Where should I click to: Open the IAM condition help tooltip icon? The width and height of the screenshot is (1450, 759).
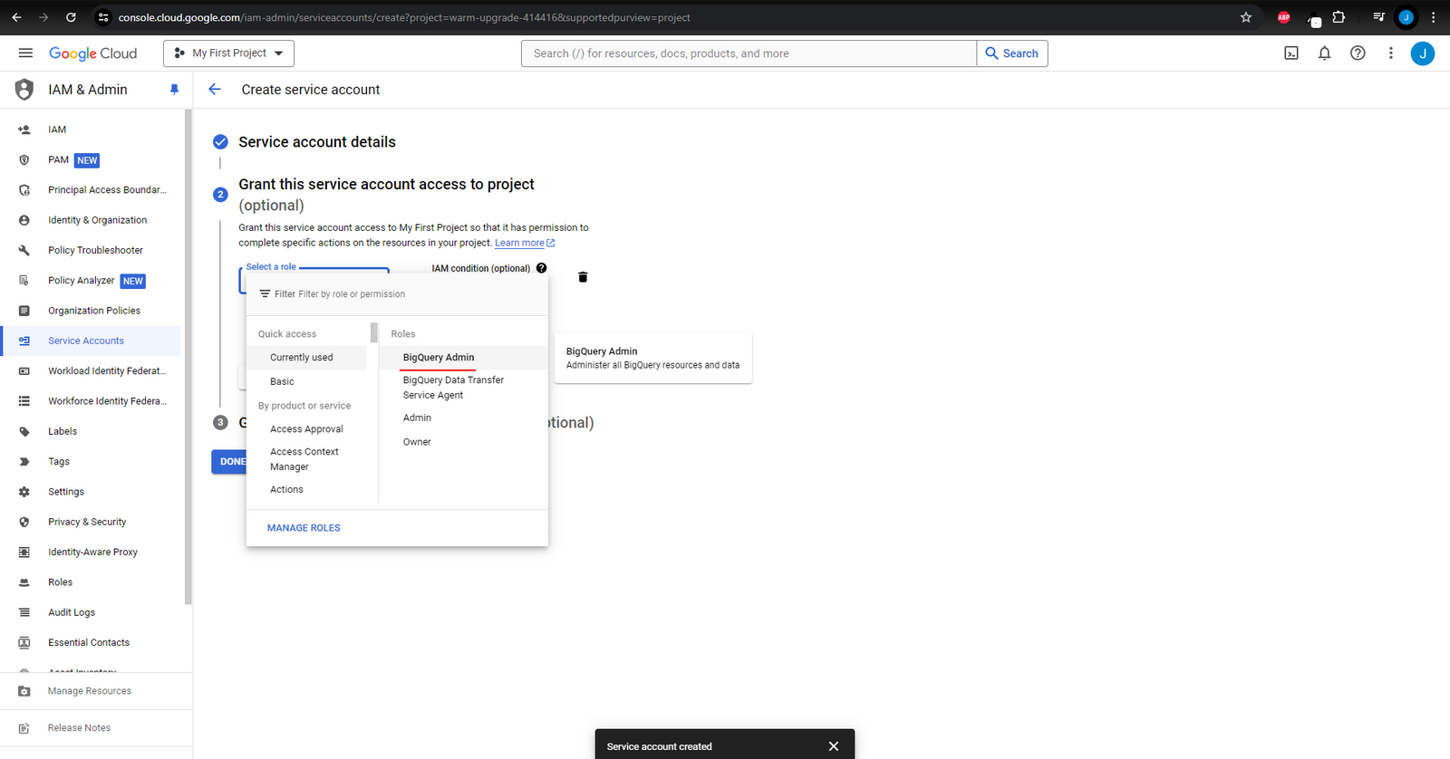pyautogui.click(x=541, y=268)
